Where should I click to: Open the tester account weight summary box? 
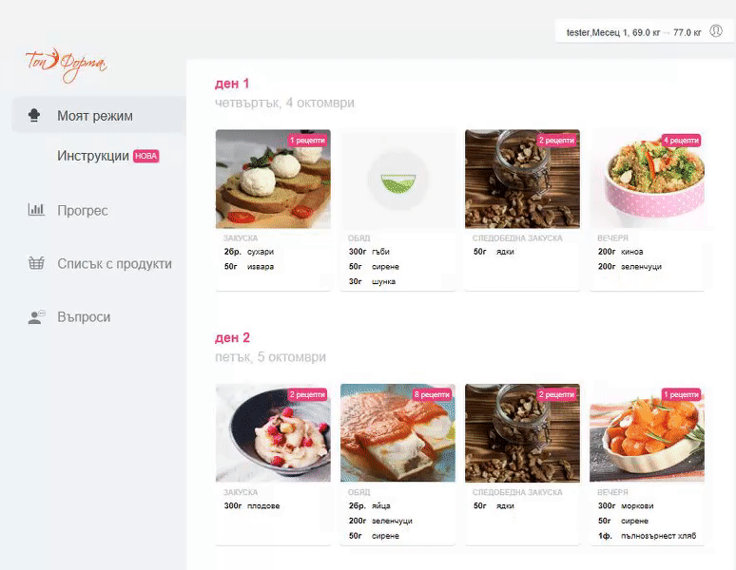coord(644,31)
